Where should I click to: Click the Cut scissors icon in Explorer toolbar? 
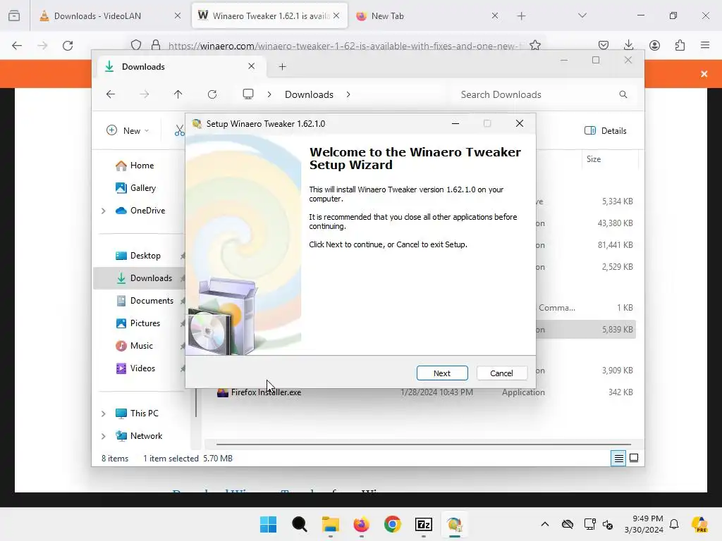[179, 130]
